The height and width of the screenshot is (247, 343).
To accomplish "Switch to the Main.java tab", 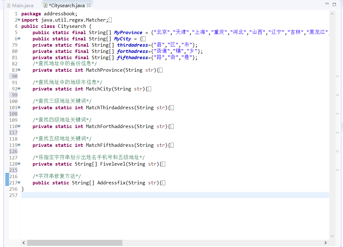I will point(20,5).
